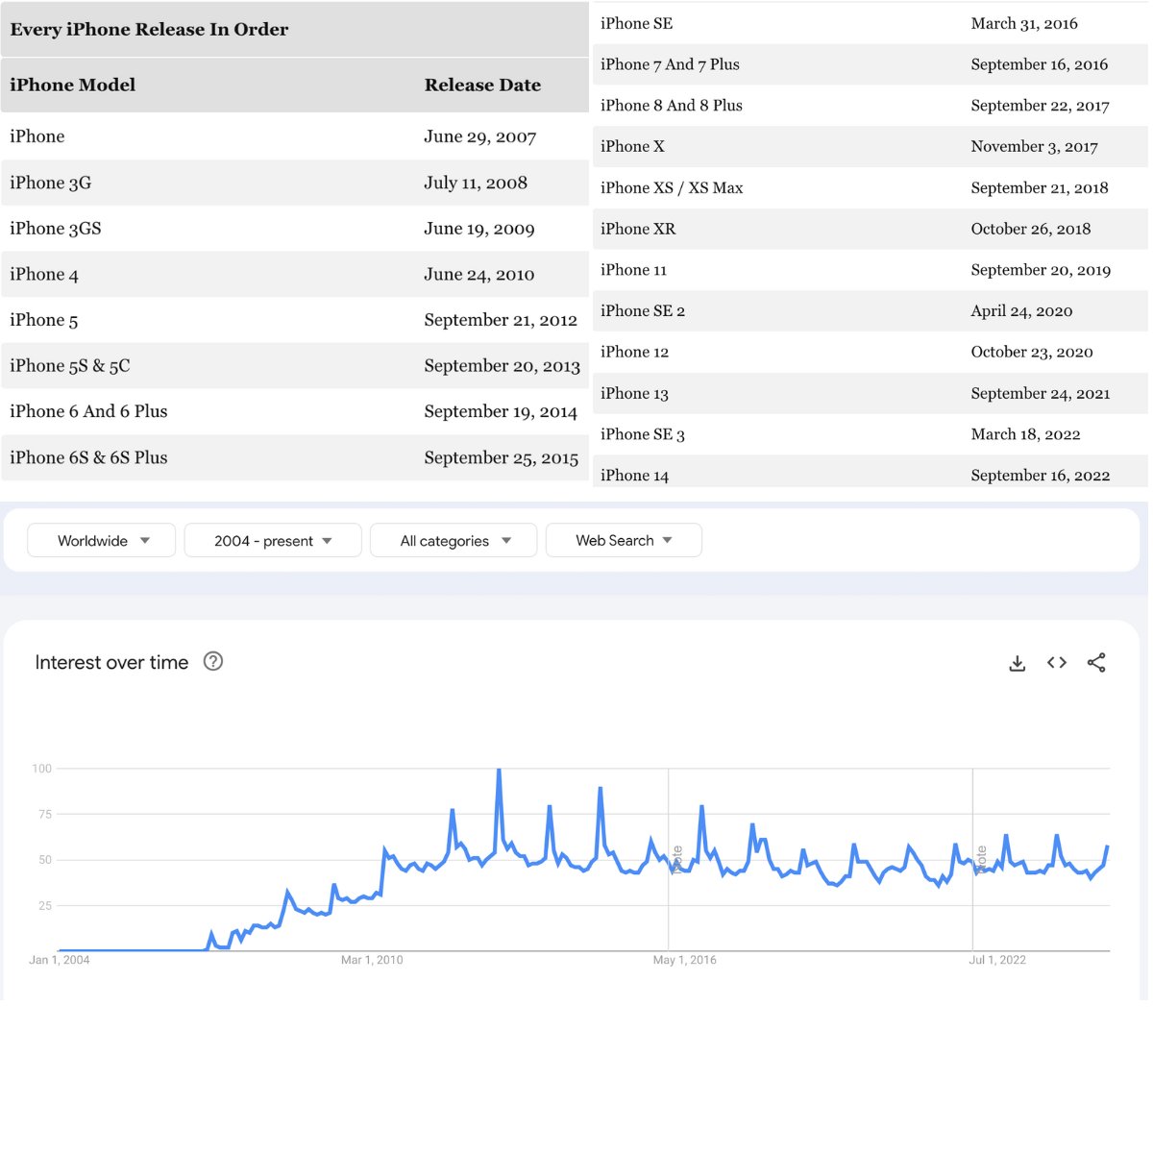Open the All categories dropdown

(x=454, y=540)
